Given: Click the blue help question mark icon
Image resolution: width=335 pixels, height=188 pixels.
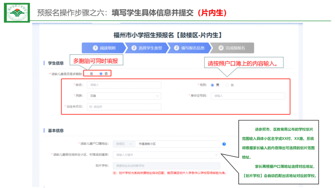Looking at the screenshot, I should tap(224, 144).
